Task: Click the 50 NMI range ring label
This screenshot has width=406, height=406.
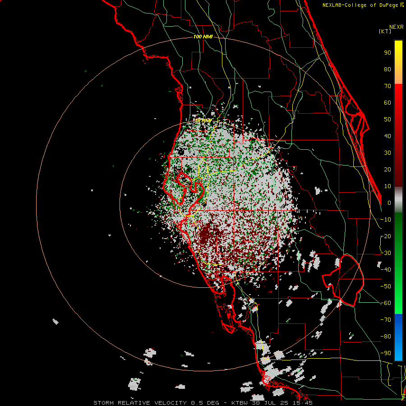Action: [x=203, y=120]
